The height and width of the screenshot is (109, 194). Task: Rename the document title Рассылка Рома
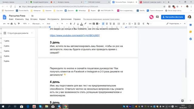click(17, 16)
